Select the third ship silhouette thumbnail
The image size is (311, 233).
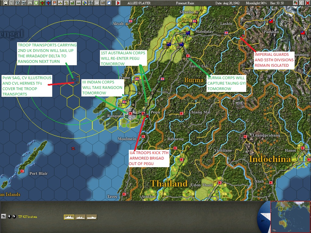click(92, 217)
